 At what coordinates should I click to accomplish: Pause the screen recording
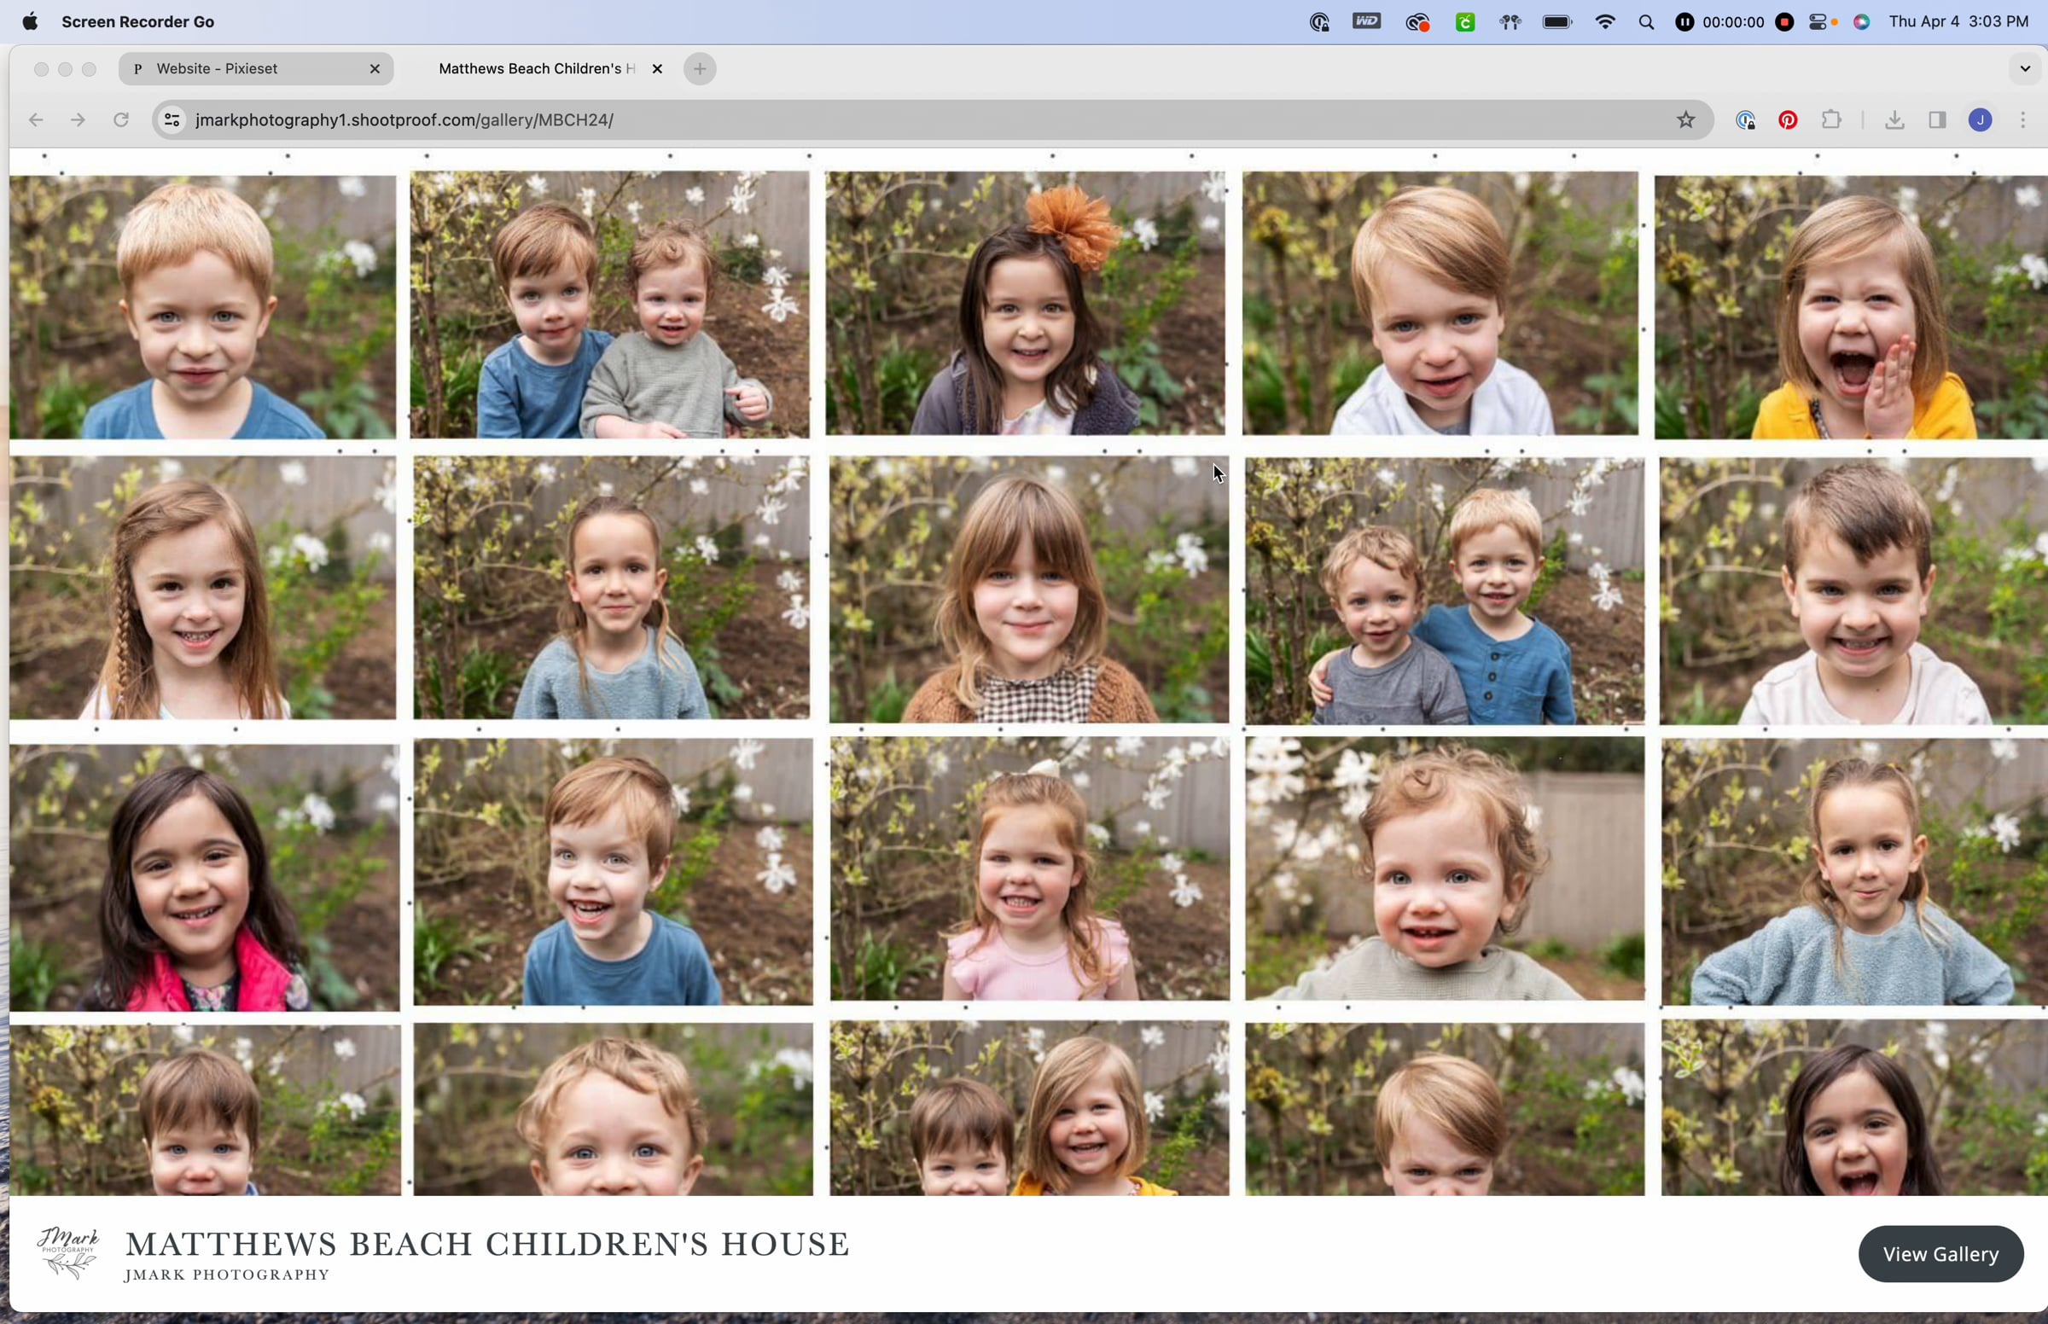1684,22
